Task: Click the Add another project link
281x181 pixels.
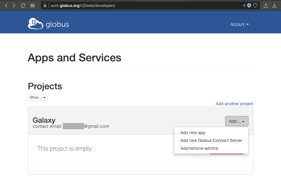Action: tap(234, 104)
